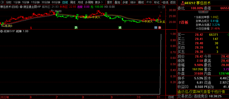Viewport: 229px width, 99px height.
Task: Click the 返回 back button
Action: tap(173, 2)
